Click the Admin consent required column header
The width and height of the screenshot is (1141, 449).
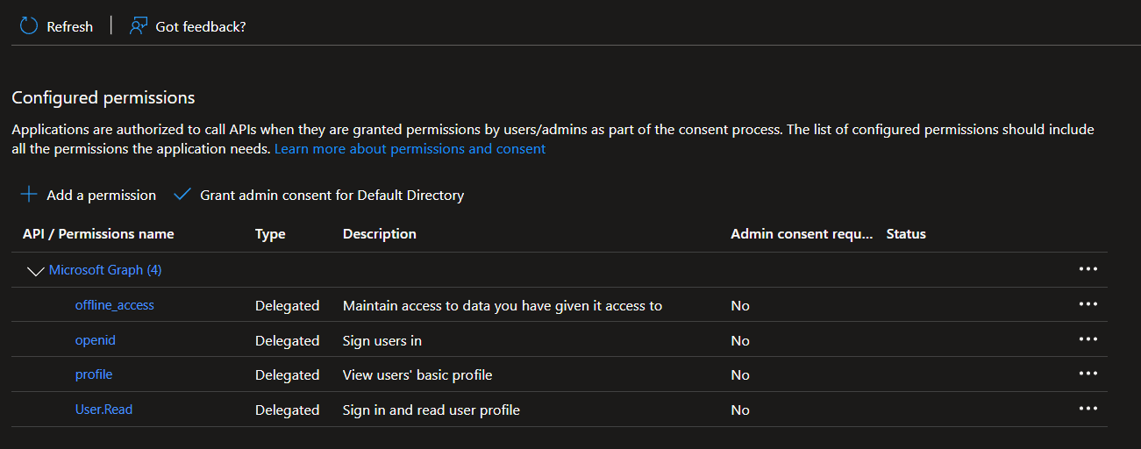pyautogui.click(x=802, y=234)
